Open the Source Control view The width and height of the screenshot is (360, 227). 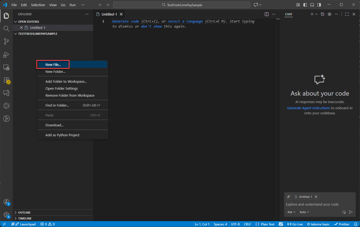coord(6,41)
